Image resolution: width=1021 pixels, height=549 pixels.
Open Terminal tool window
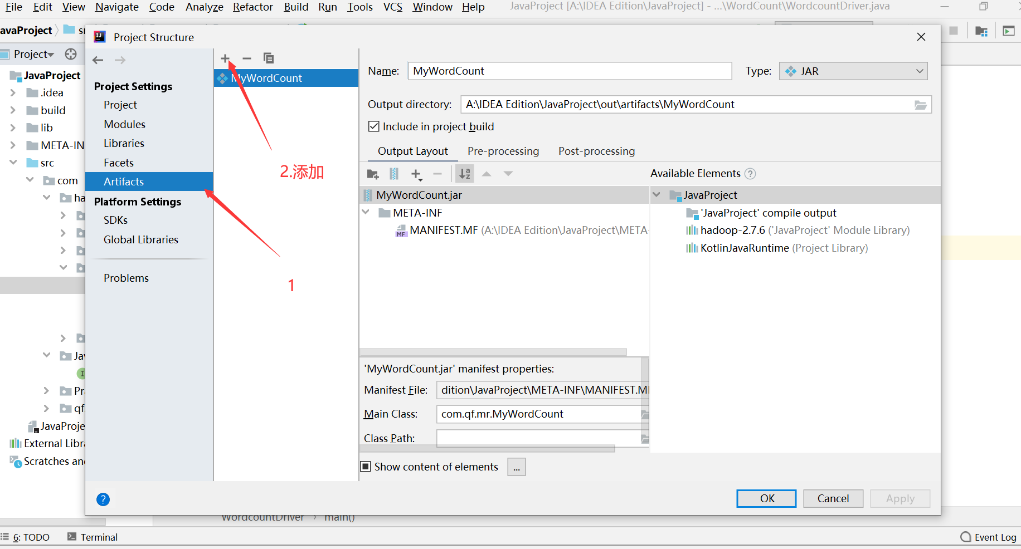pos(93,537)
